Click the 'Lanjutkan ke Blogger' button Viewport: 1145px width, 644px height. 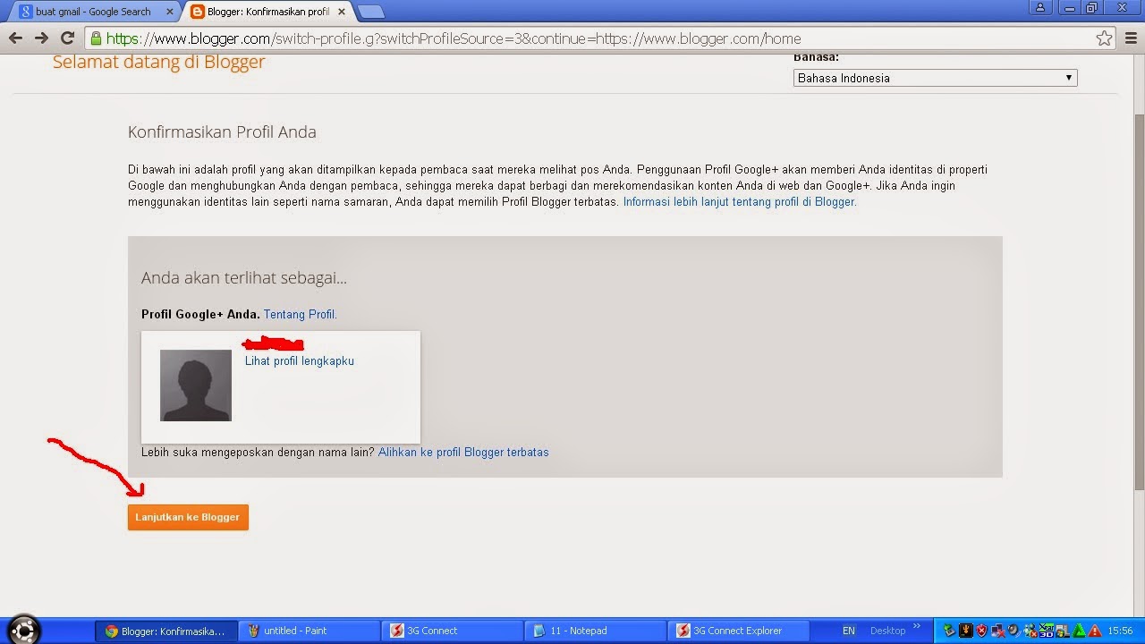tap(188, 517)
